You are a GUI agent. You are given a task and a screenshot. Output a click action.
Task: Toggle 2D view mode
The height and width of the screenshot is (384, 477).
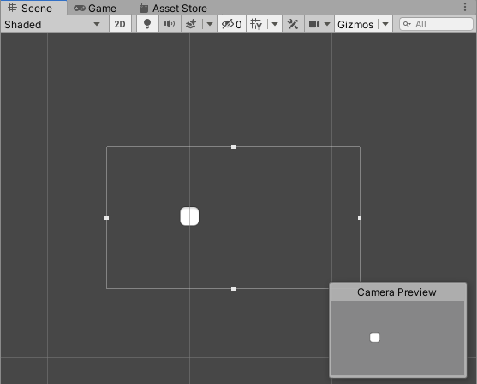120,24
